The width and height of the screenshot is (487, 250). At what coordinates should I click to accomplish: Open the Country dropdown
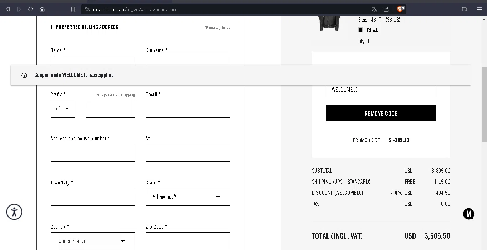click(93, 241)
